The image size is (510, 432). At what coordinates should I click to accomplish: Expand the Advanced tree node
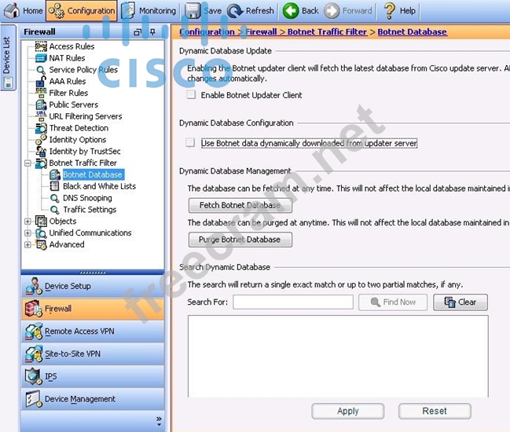click(x=28, y=245)
